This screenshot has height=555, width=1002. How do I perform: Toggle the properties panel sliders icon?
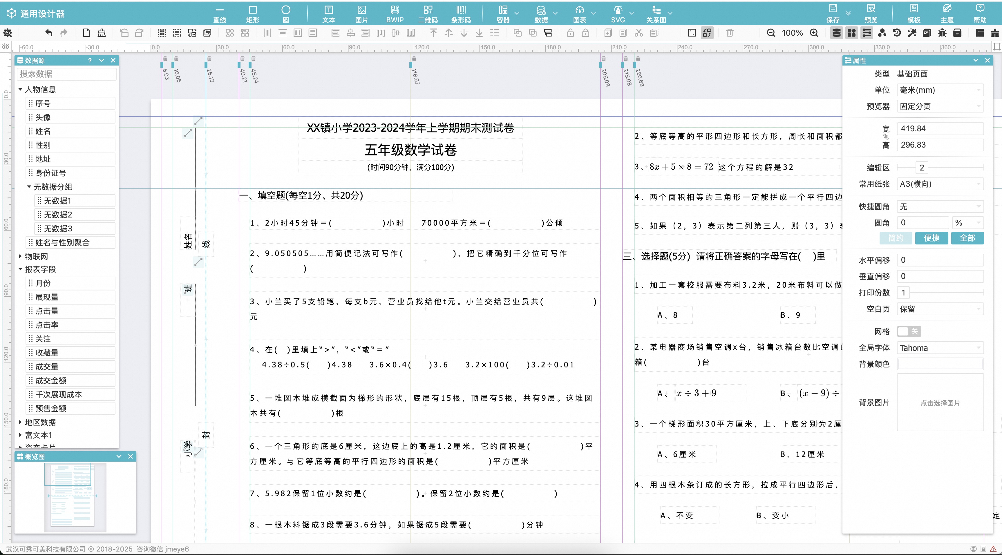click(x=867, y=33)
